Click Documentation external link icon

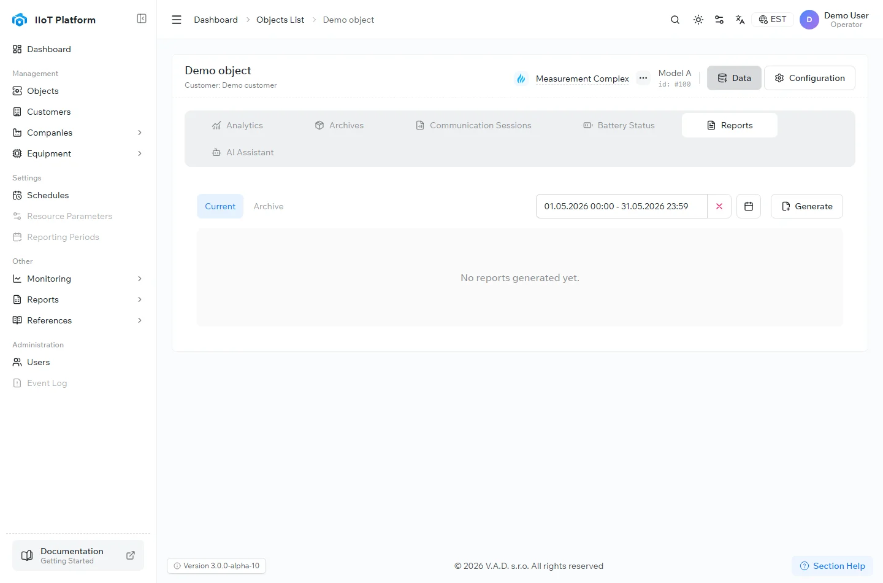131,555
